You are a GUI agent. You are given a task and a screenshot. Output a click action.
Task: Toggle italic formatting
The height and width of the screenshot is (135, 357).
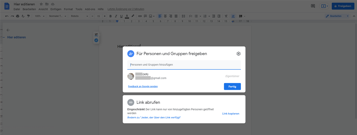coord(116,16)
